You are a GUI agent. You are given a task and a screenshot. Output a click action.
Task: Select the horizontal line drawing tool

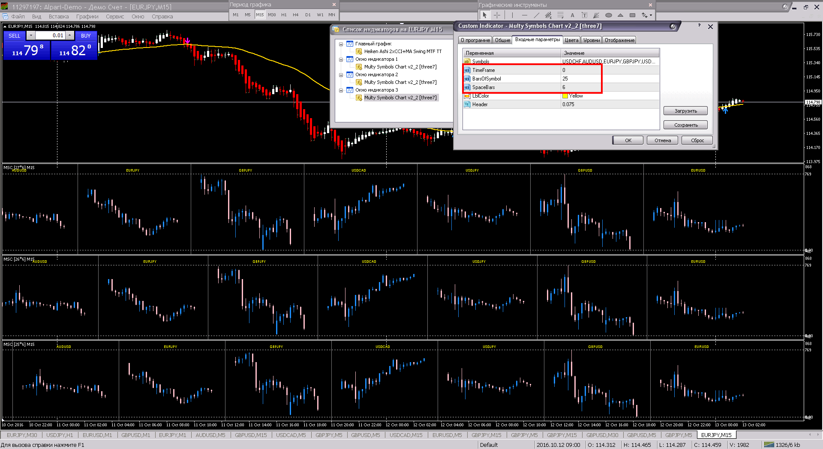pos(524,15)
